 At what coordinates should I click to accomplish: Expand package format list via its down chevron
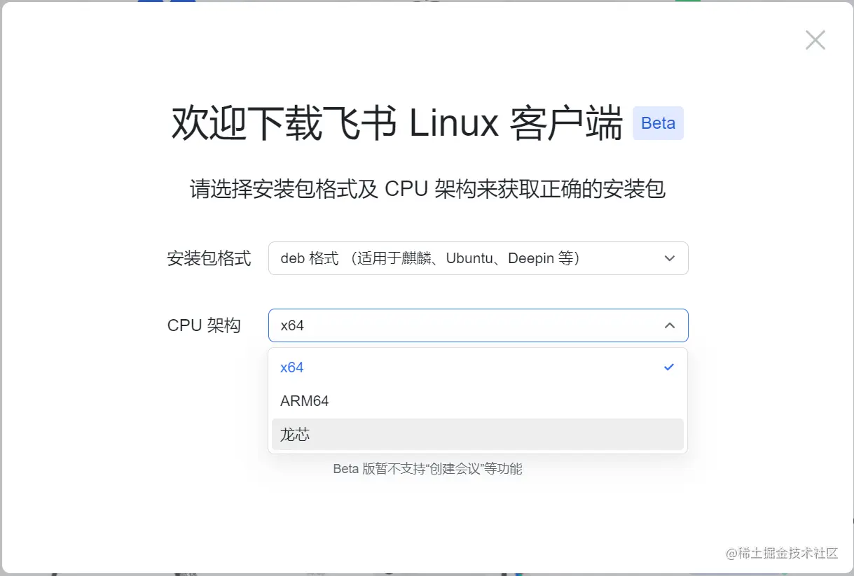tap(669, 258)
